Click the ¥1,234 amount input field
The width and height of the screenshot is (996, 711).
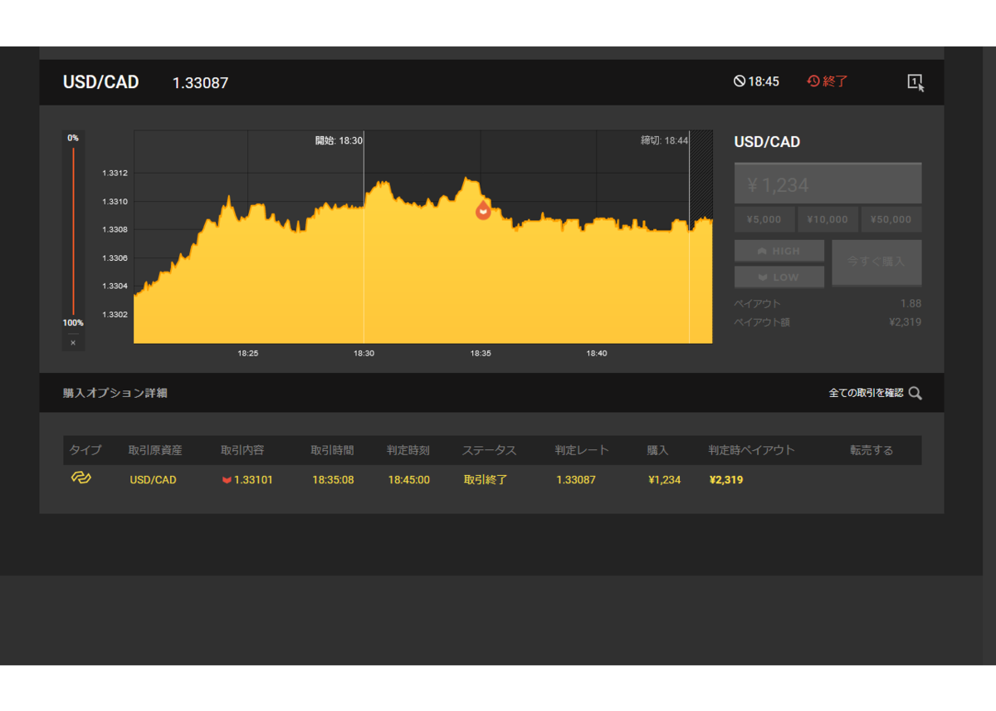point(828,184)
